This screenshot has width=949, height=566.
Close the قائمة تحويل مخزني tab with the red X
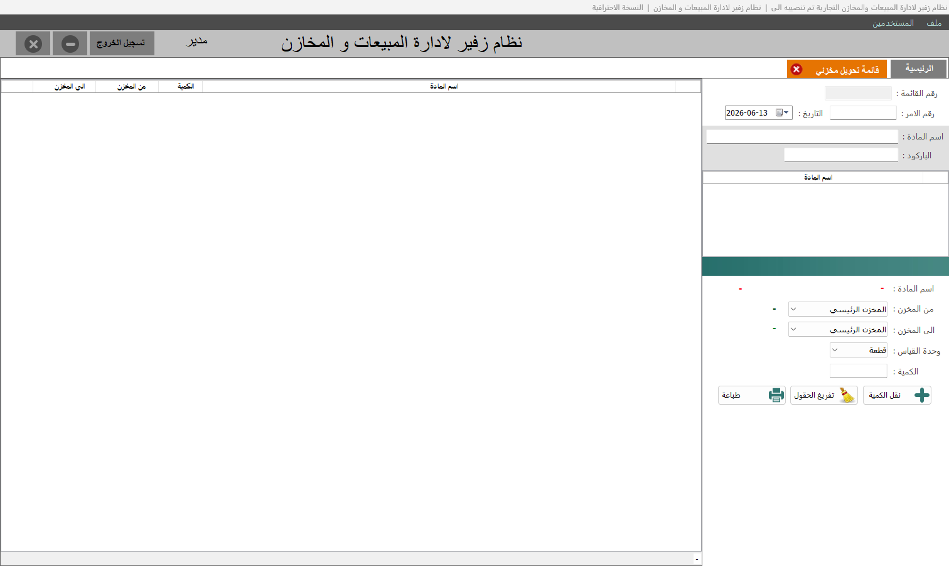[x=796, y=69]
